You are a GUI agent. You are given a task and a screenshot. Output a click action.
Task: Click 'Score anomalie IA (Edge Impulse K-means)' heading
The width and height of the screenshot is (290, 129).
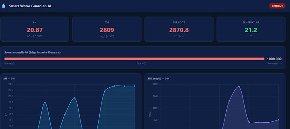click(33, 53)
